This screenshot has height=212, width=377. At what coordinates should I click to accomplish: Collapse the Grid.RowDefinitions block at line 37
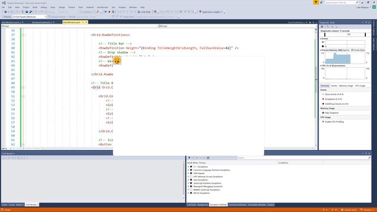click(x=23, y=35)
